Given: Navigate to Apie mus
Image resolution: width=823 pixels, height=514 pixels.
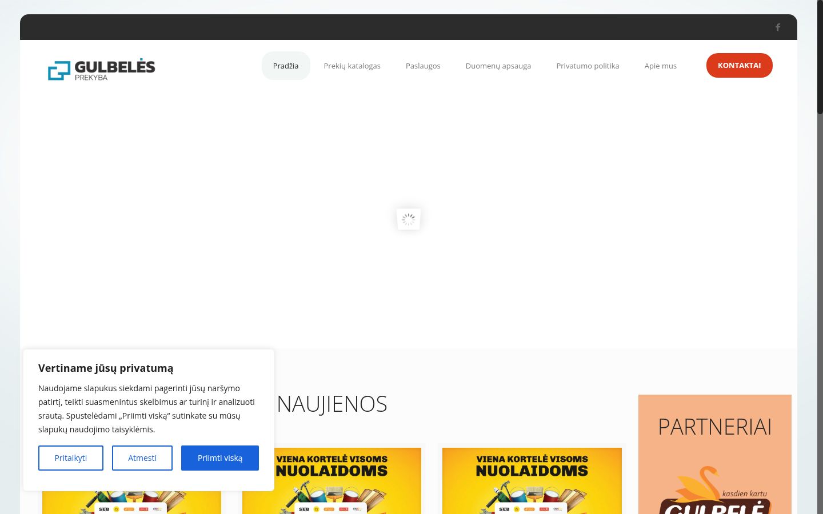Looking at the screenshot, I should coord(661,66).
